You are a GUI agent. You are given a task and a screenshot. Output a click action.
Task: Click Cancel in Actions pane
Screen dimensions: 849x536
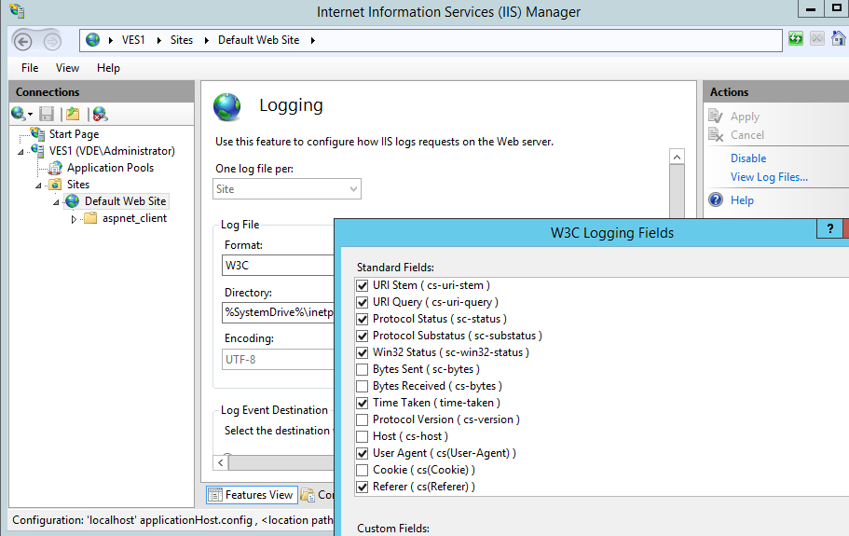(x=747, y=135)
